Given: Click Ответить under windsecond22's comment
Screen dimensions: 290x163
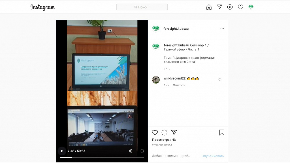Looking at the screenshot, I should click(179, 85).
